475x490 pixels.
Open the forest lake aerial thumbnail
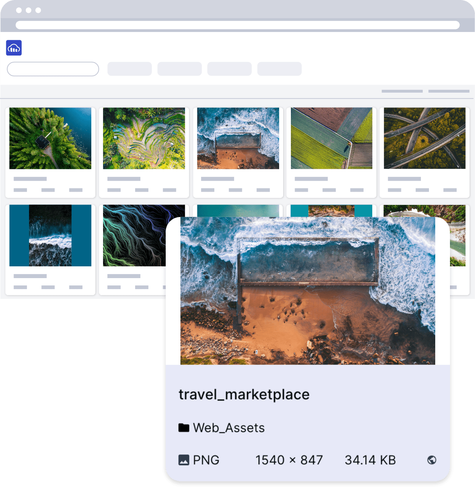50,138
